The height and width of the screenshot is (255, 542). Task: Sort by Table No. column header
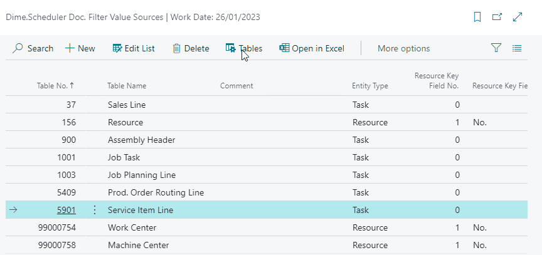55,86
